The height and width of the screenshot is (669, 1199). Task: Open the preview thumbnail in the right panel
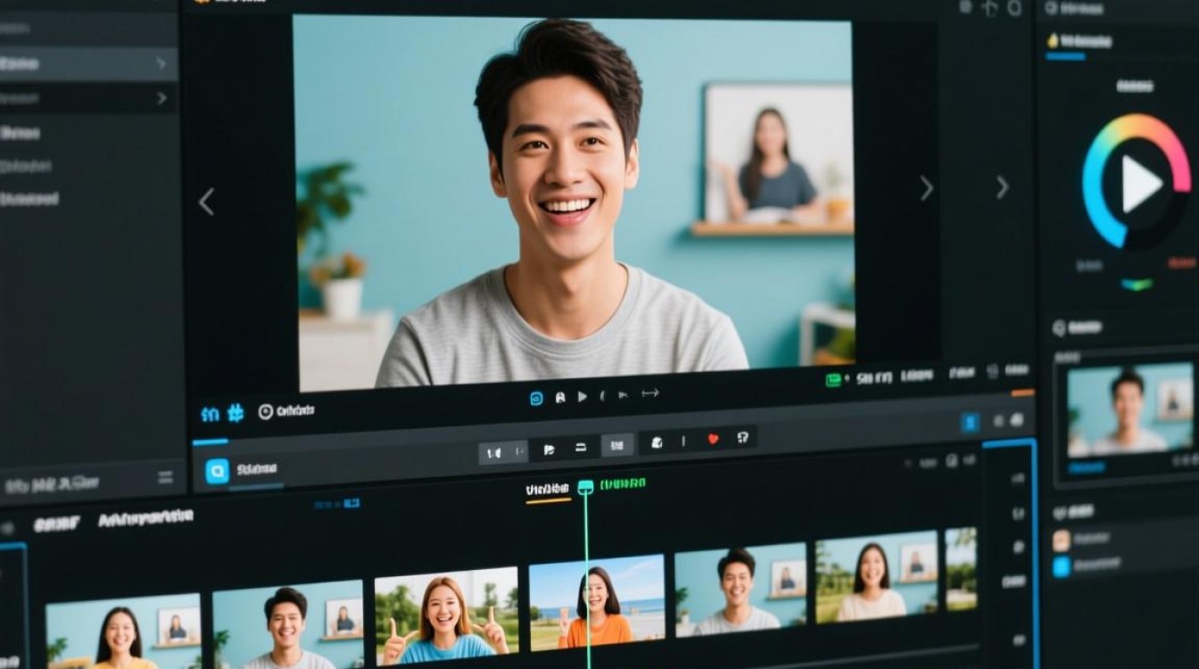pos(1130,410)
